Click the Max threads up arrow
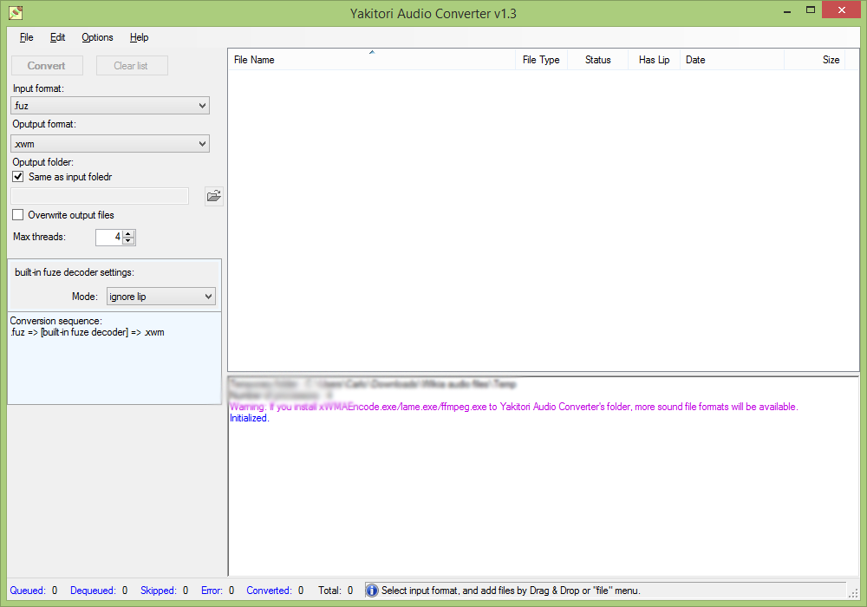Image resolution: width=867 pixels, height=607 pixels. coord(128,234)
